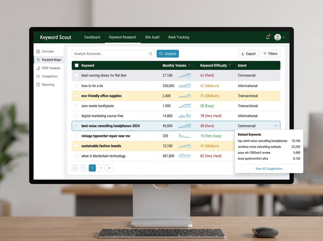
Task: Check zero waste toothpaste row
Action: (77, 106)
